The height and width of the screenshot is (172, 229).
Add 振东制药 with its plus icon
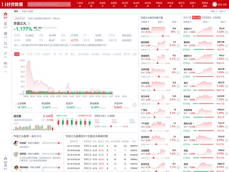[x=178, y=46]
